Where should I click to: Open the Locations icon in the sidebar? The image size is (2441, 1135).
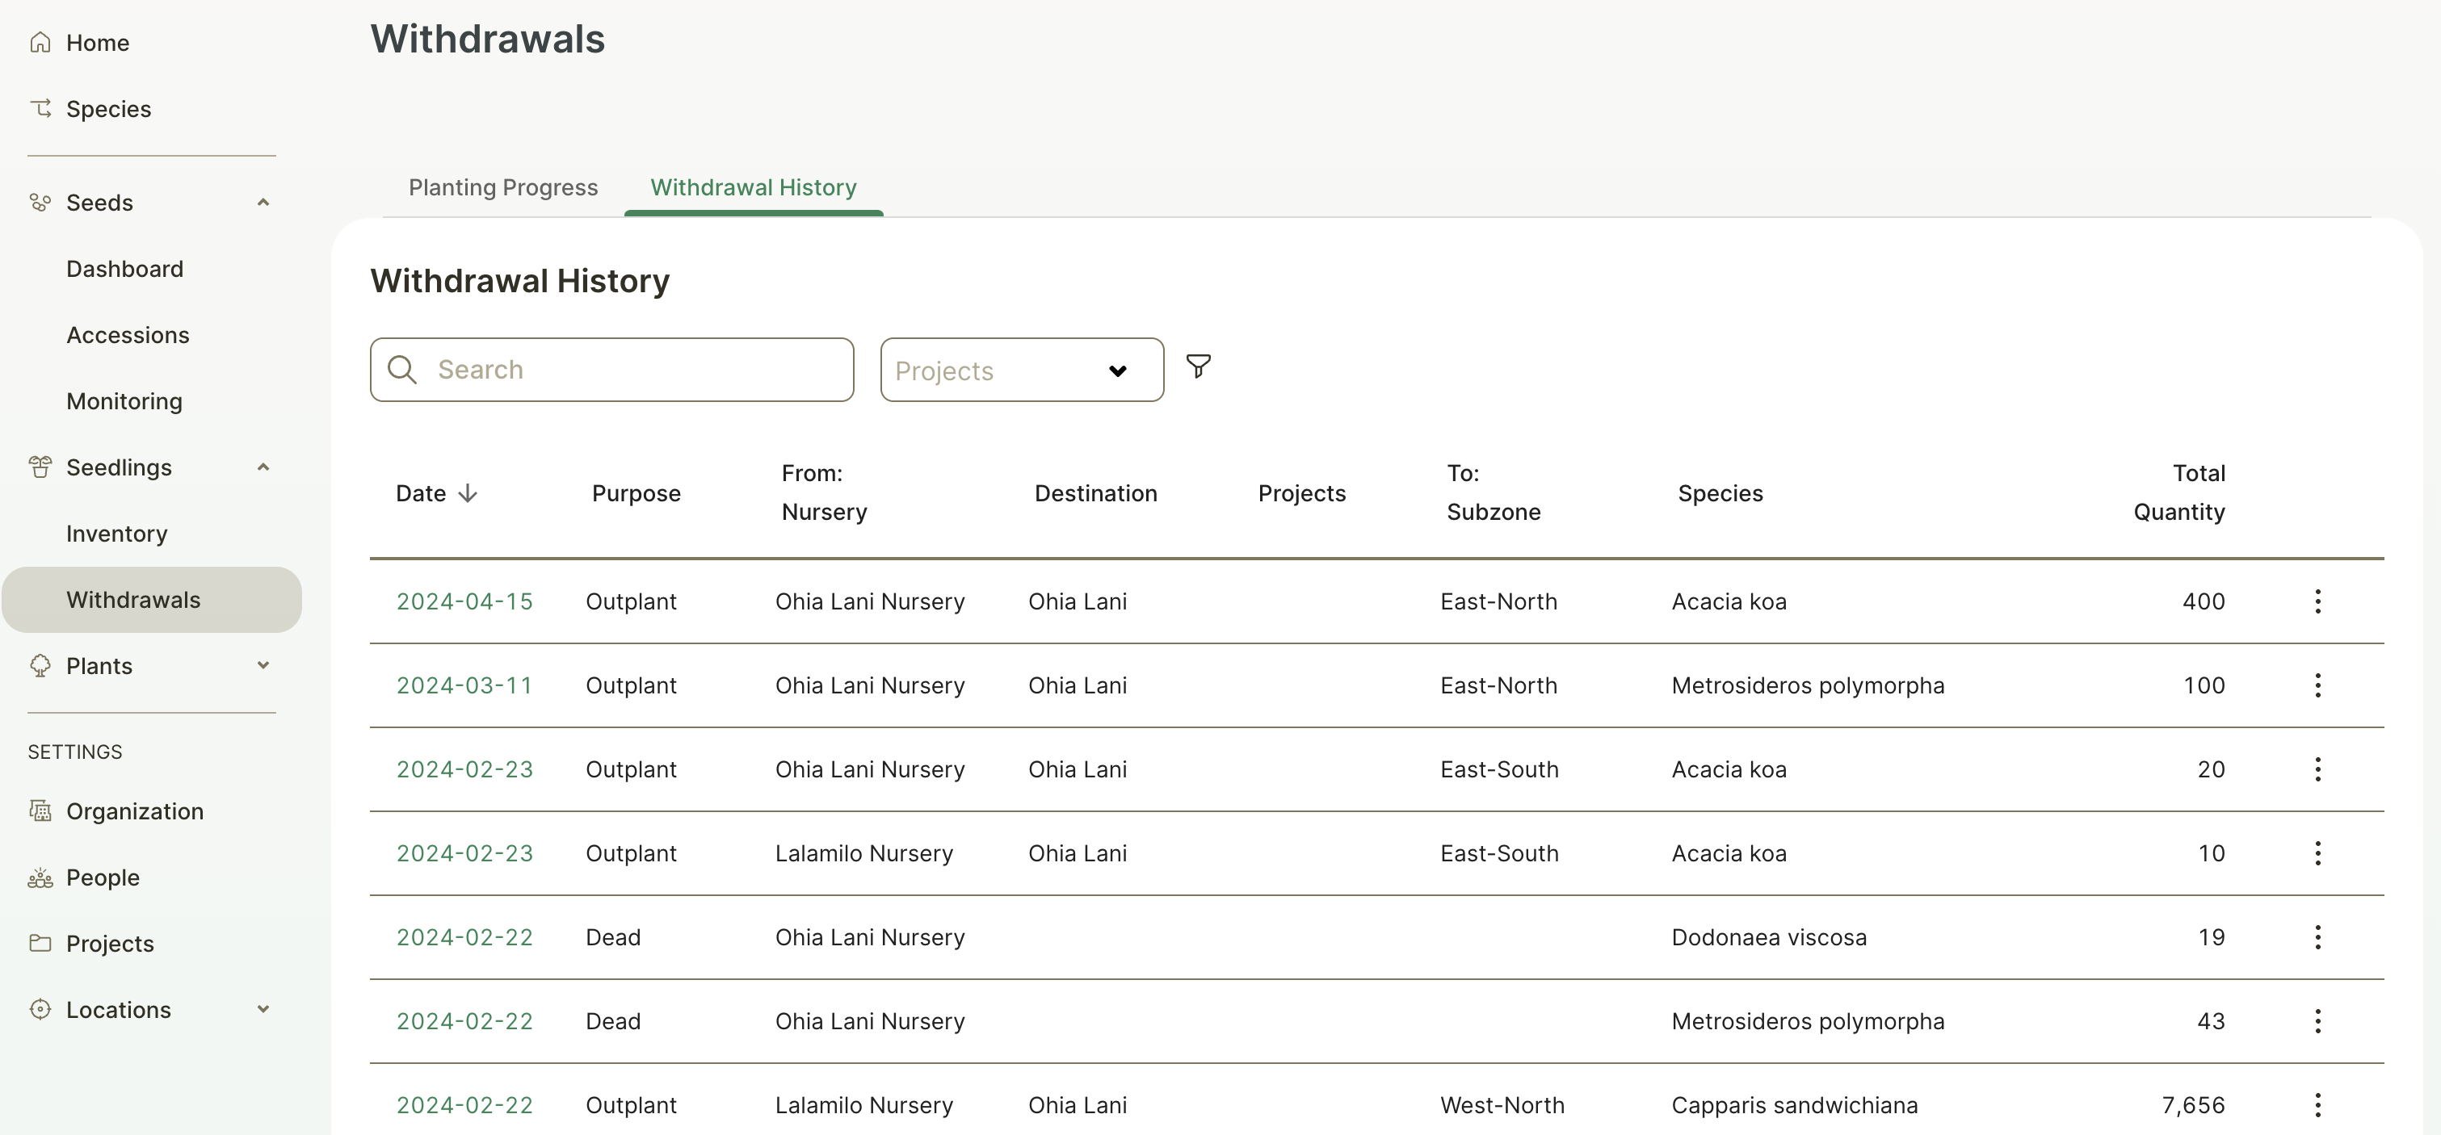pos(40,1010)
